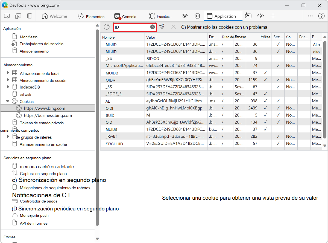Switch to the Elementos tab
The width and height of the screenshot is (328, 243).
[x=91, y=16]
